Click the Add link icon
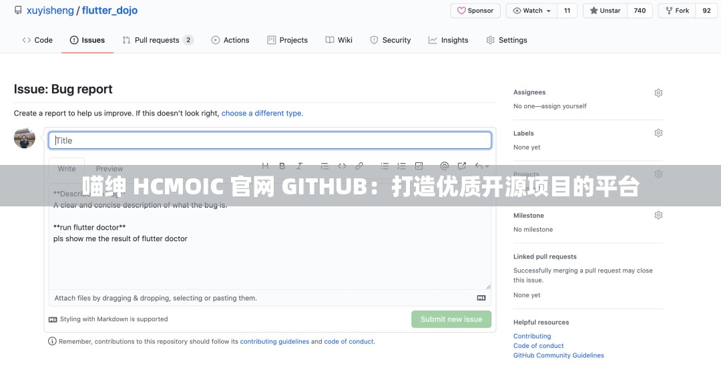 coord(359,166)
